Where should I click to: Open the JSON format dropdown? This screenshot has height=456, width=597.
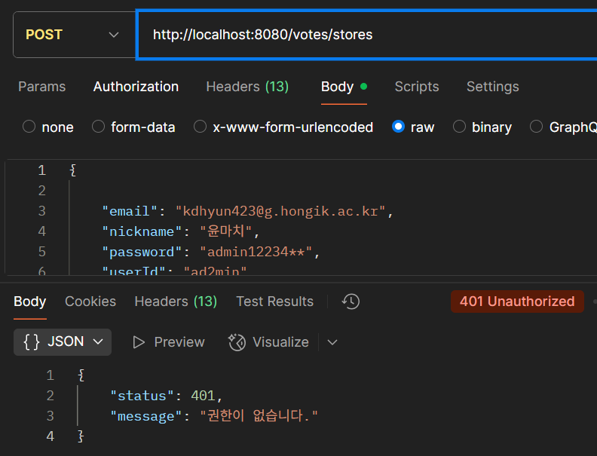coord(63,341)
